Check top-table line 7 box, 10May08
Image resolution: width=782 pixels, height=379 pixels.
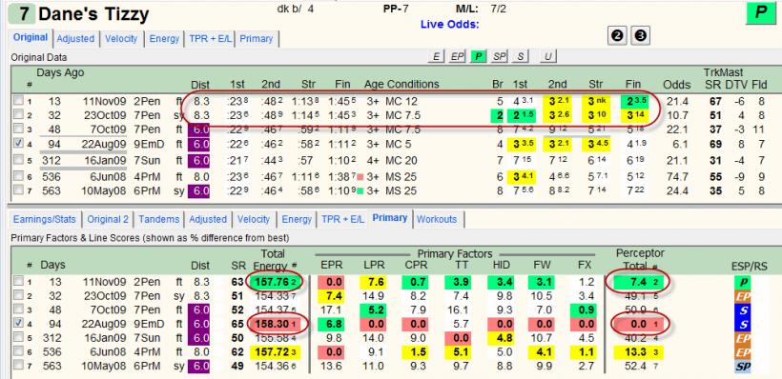tap(18, 190)
